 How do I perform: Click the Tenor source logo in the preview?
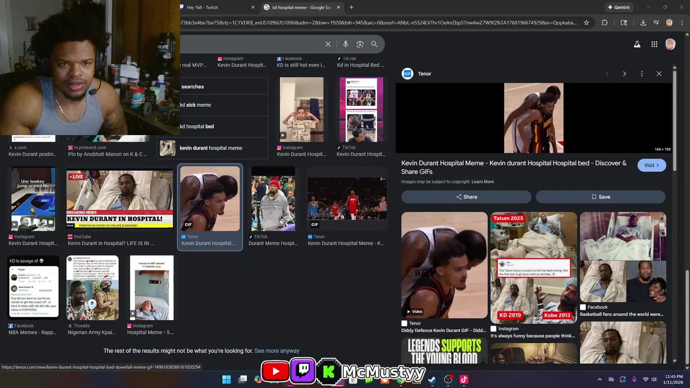(408, 74)
